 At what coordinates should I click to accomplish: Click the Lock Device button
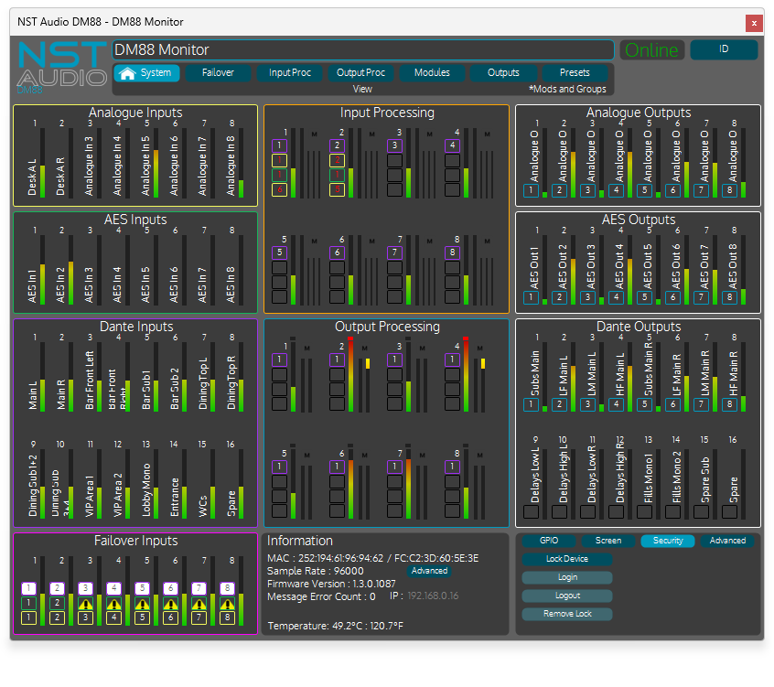[567, 559]
